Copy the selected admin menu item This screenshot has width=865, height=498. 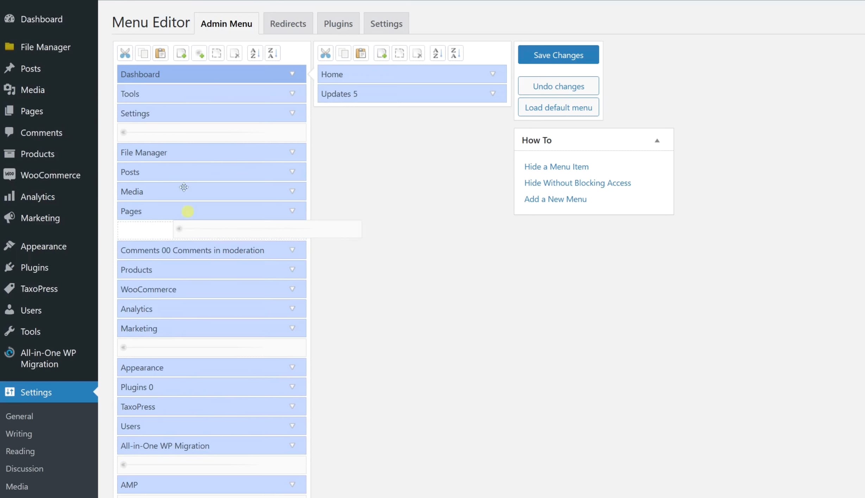(x=143, y=53)
